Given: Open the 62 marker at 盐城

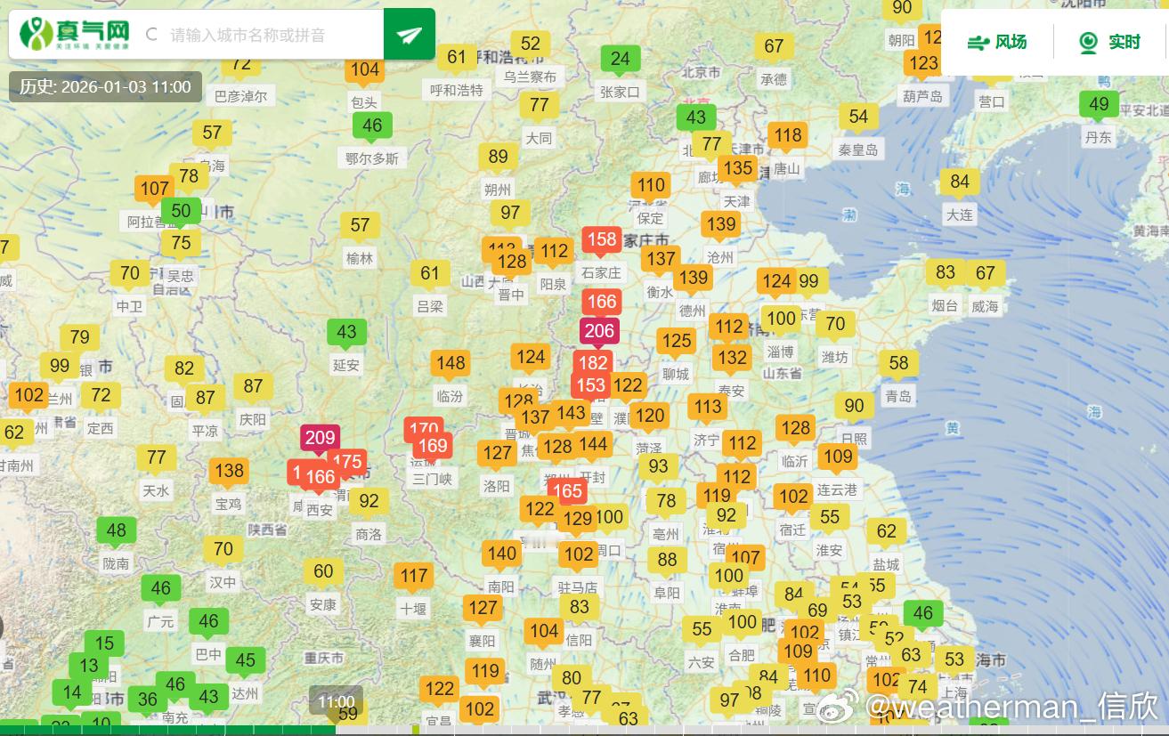Looking at the screenshot, I should coord(886,533).
